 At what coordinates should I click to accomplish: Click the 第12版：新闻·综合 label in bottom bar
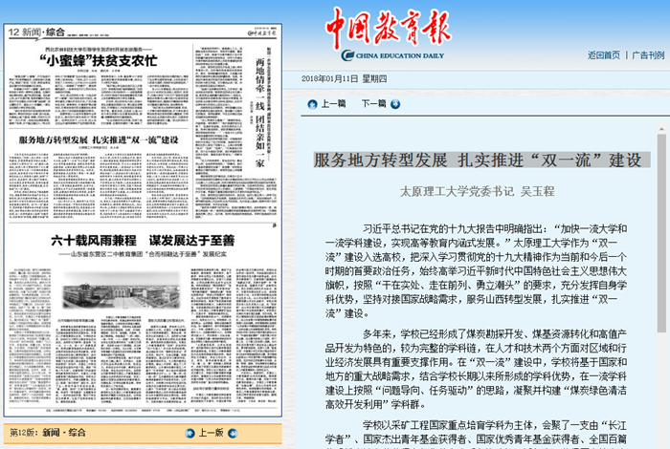pos(47,433)
